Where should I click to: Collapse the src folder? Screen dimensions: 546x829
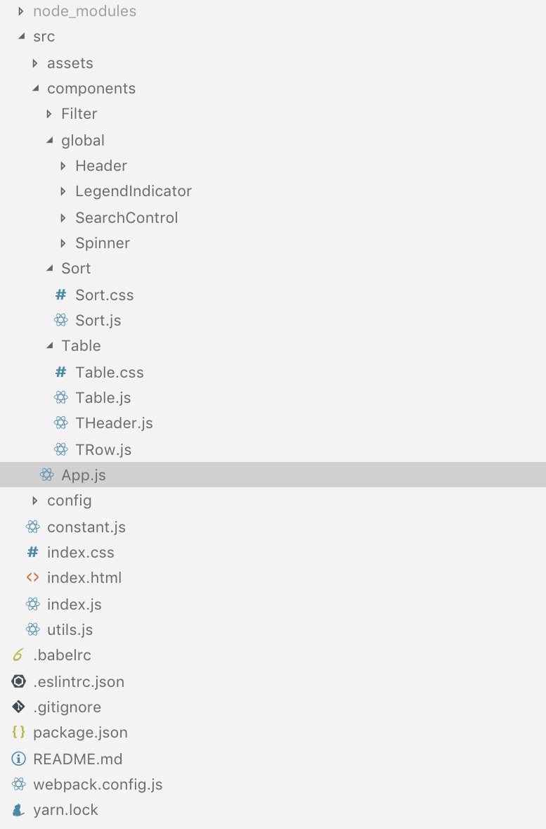[21, 36]
